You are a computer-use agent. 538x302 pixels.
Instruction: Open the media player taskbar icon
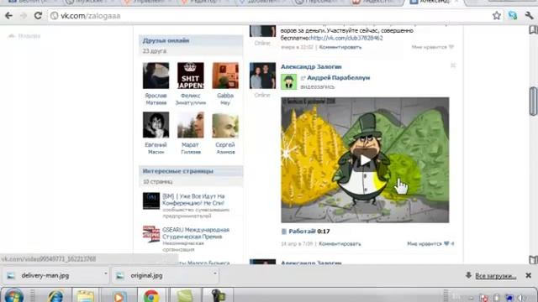(x=119, y=296)
